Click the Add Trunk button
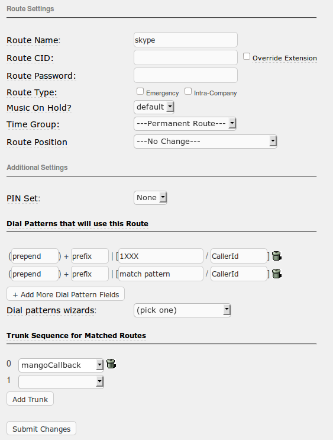The width and height of the screenshot is (333, 440). 30,399
